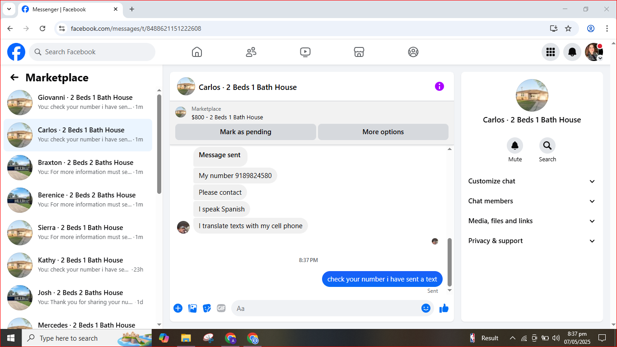
Task: Reload the page in browser toolbar
Action: coord(42,28)
